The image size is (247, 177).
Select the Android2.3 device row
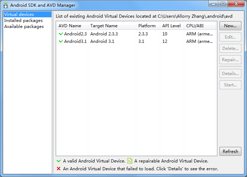(x=137, y=34)
